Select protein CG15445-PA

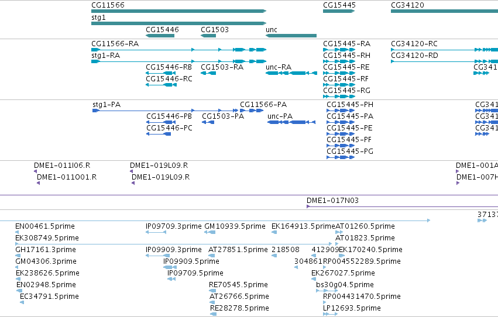pos(350,116)
